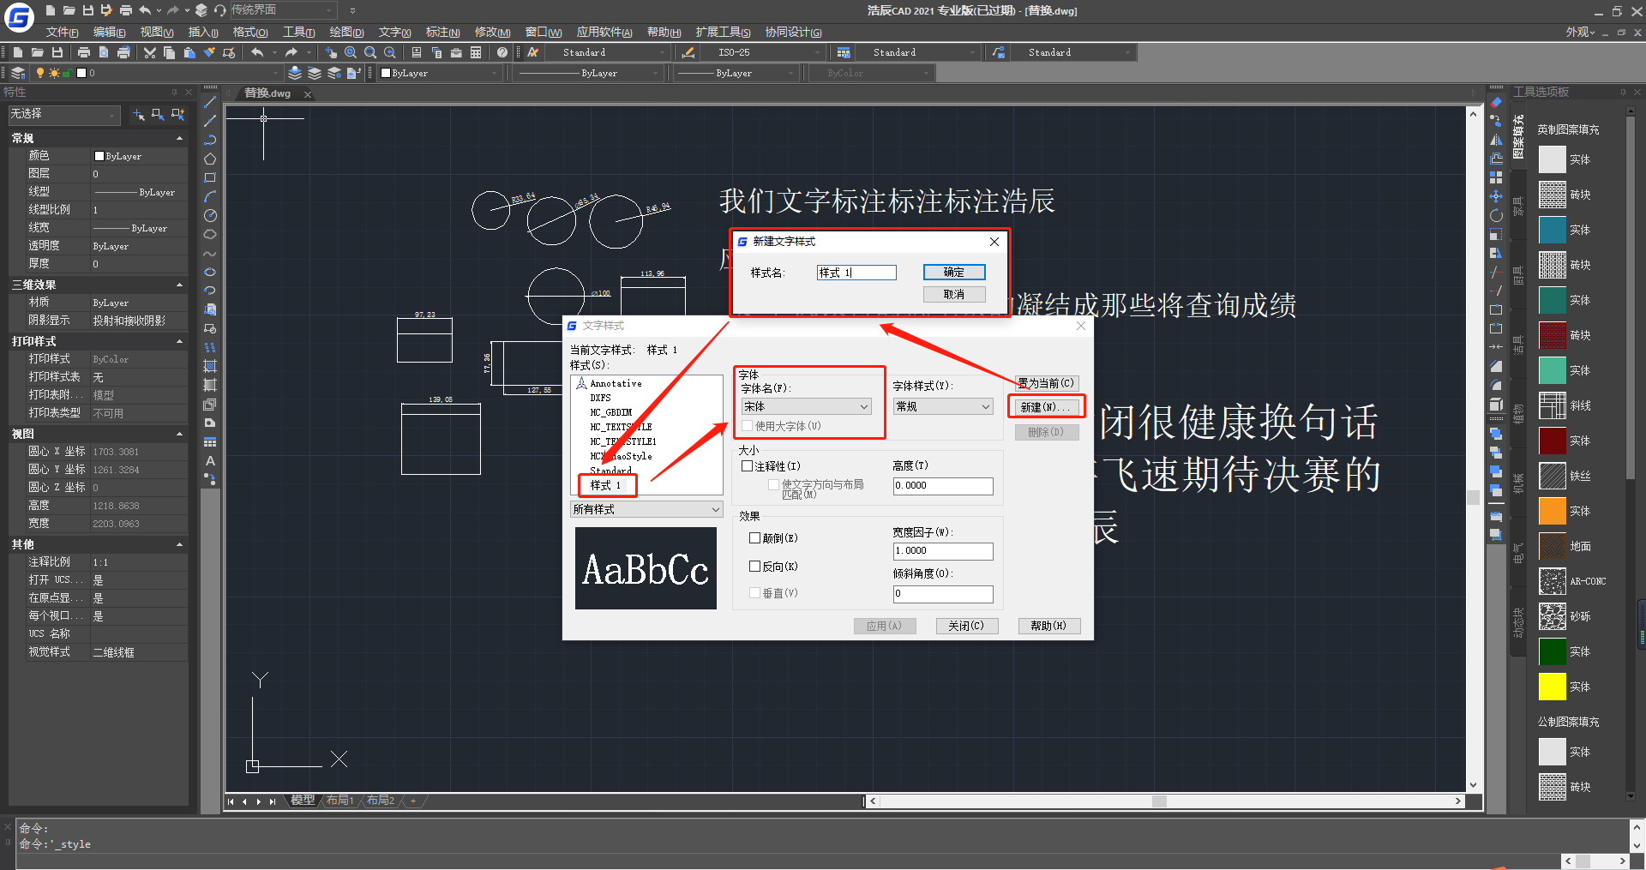Open the 绘图 menu
This screenshot has height=870, width=1646.
(346, 32)
